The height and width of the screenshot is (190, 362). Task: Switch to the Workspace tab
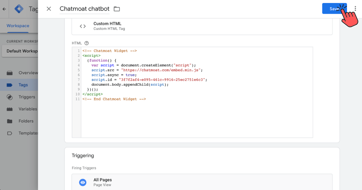tap(18, 26)
